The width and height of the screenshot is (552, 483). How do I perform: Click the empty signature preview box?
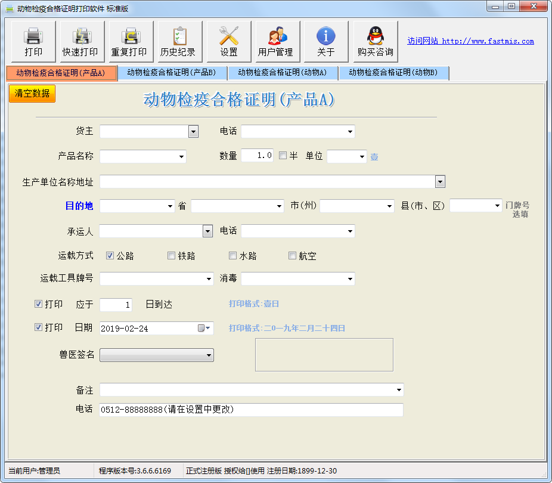tap(324, 355)
